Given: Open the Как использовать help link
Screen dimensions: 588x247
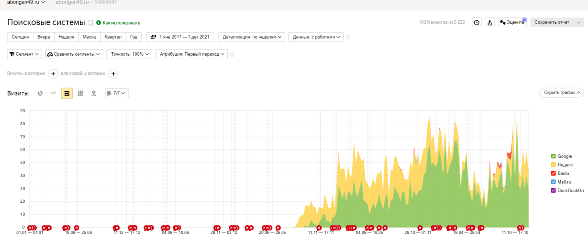Looking at the screenshot, I should pos(118,23).
